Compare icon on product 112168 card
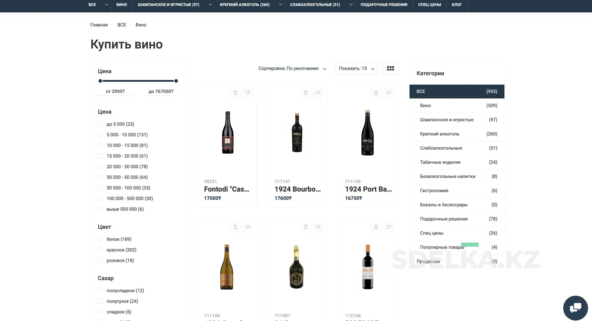The height and width of the screenshot is (321, 592). pos(376,227)
